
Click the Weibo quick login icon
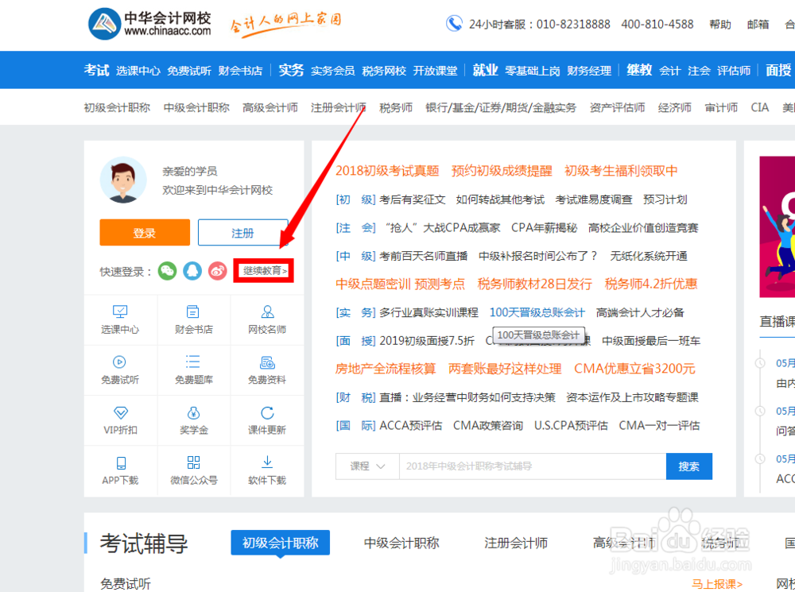(218, 271)
